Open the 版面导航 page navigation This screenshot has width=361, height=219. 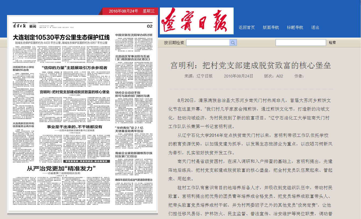(x=271, y=27)
